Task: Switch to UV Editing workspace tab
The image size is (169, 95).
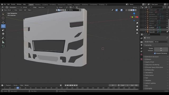Action: click(x=53, y=5)
